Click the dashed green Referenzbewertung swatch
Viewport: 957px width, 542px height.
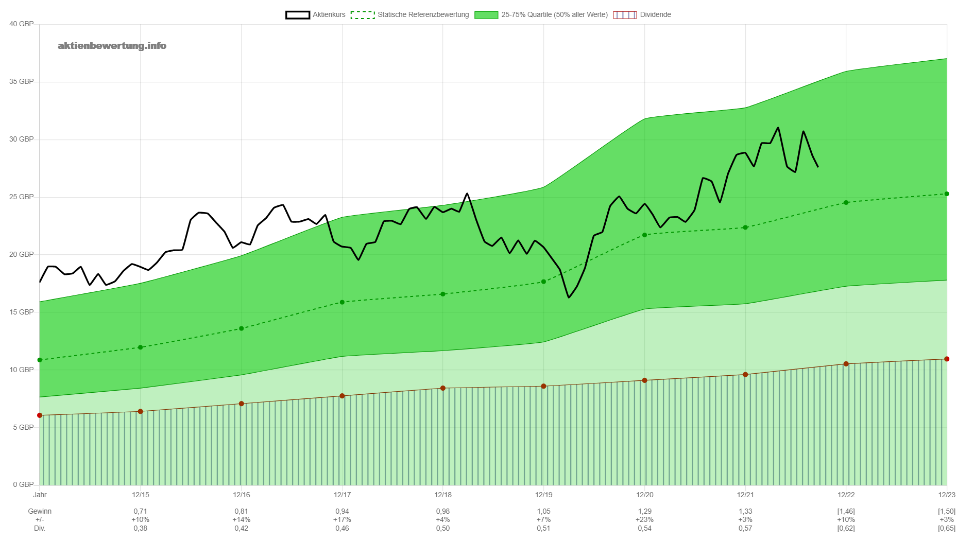click(x=363, y=15)
